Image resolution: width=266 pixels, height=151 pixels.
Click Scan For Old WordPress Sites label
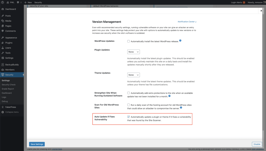pos(107,106)
